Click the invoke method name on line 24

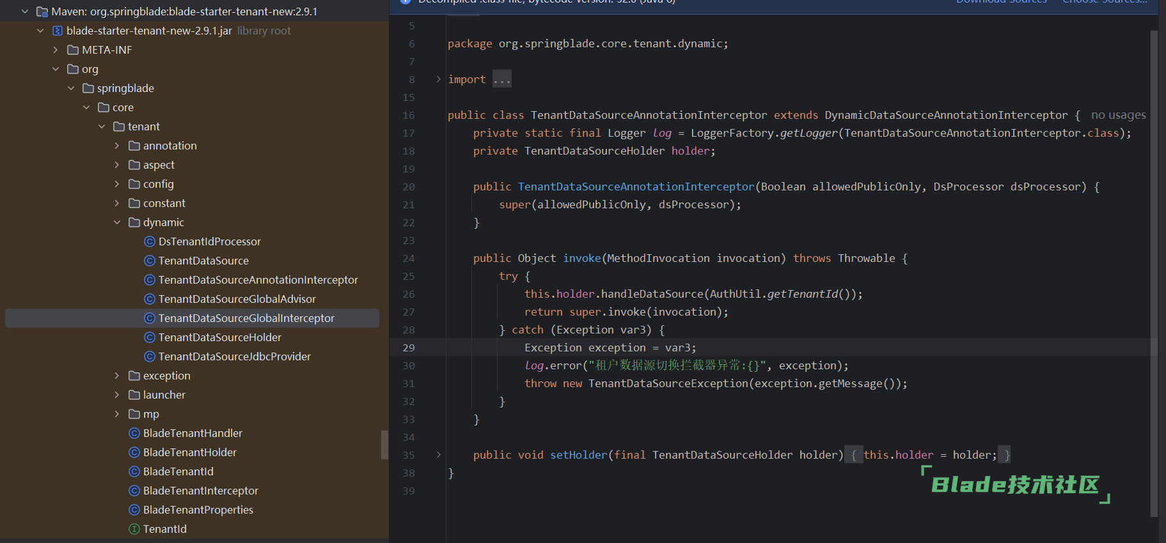[x=582, y=258]
